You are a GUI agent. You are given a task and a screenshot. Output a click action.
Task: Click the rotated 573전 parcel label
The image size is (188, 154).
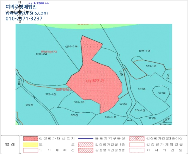click(168, 76)
